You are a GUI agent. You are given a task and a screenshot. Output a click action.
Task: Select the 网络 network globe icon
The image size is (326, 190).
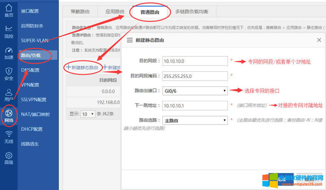click(9, 116)
